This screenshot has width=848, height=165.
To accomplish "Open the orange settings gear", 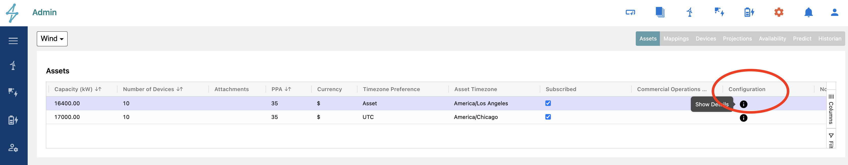I will (778, 12).
